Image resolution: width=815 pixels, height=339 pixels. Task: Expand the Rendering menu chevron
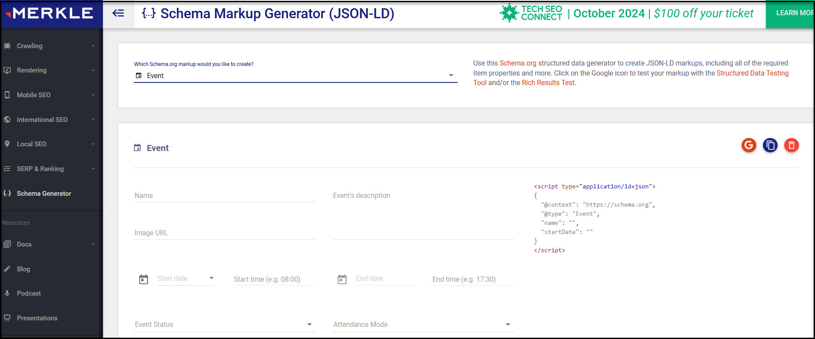[x=93, y=70]
